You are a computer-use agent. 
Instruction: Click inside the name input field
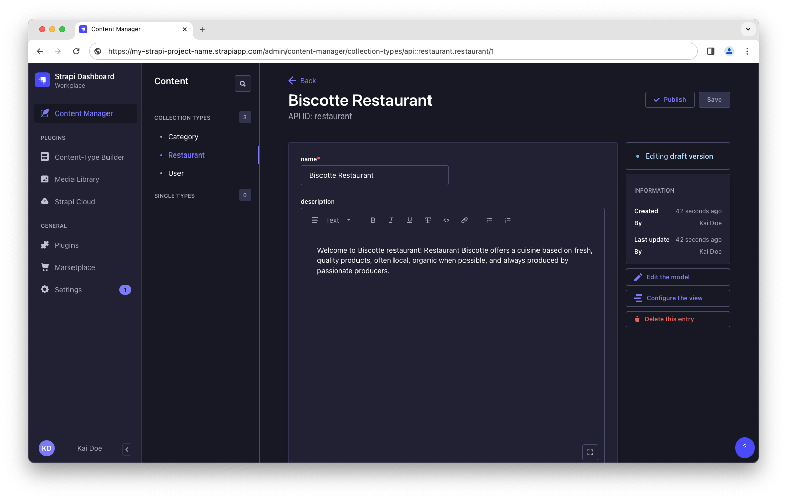coord(374,175)
